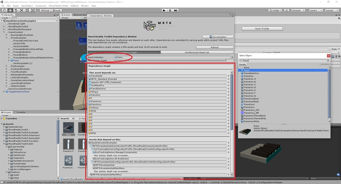
Task: Click the Play button
Action: click(164, 10)
